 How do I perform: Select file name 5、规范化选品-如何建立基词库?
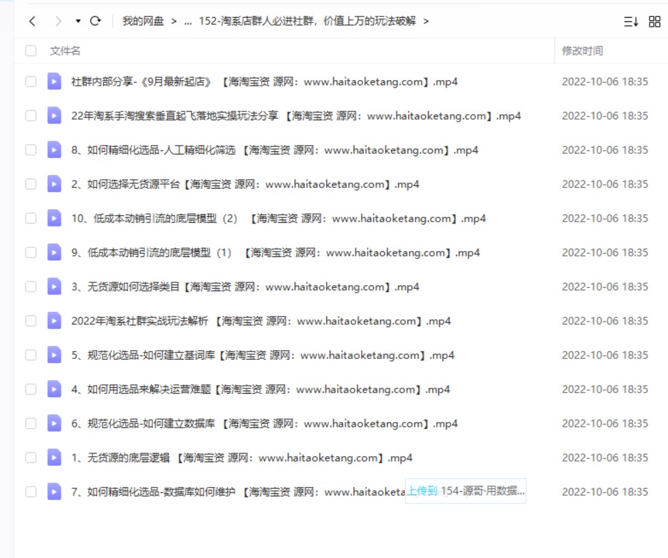263,355
